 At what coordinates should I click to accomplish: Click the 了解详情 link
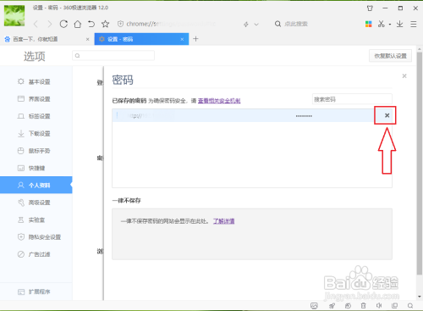tap(223, 221)
